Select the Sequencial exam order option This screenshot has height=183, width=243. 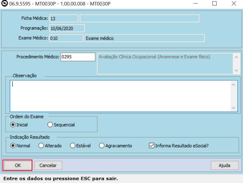(x=50, y=125)
